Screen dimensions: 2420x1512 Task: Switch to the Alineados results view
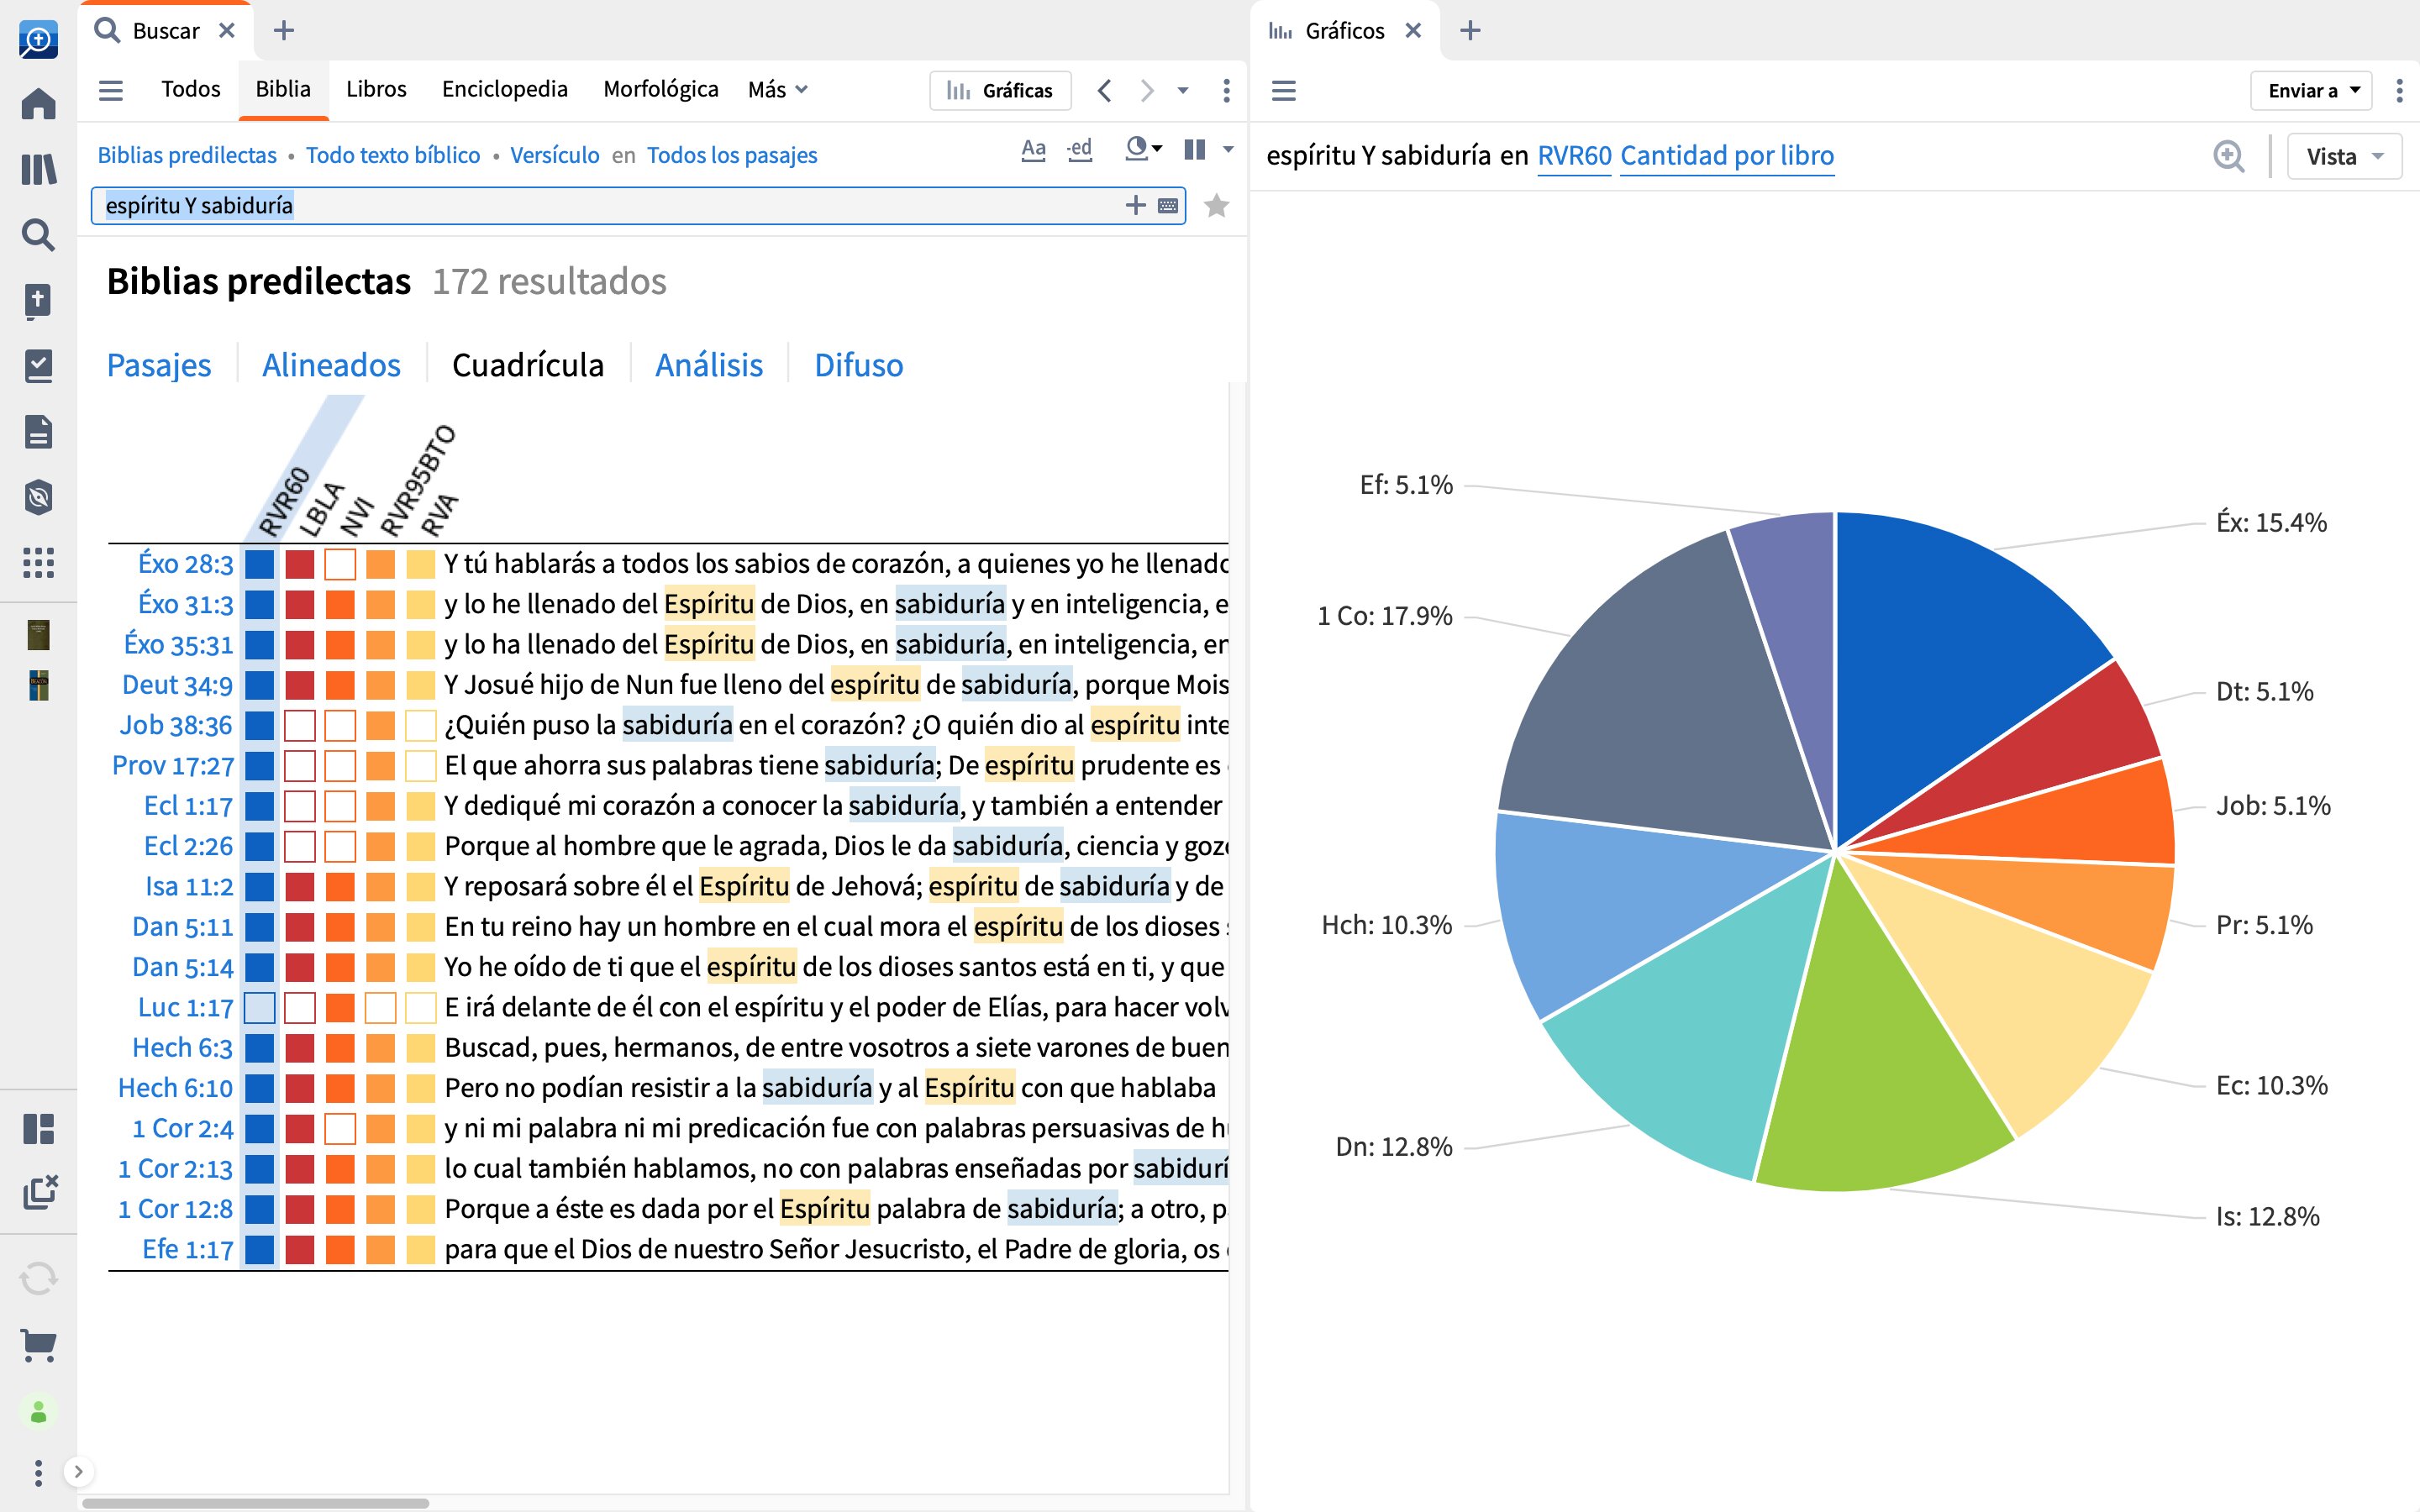coord(331,365)
